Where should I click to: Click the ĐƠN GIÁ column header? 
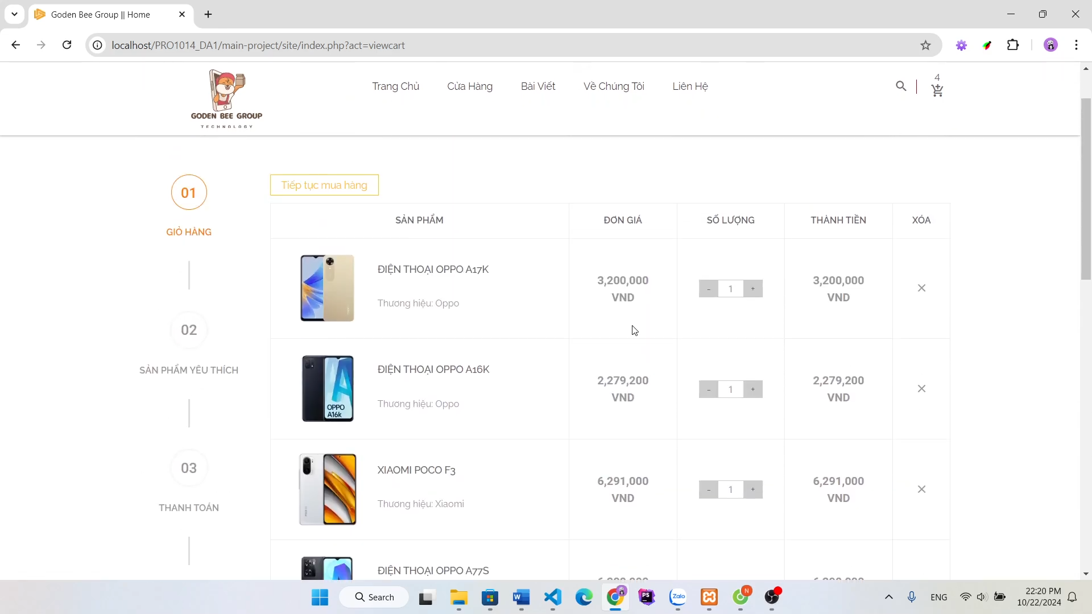point(623,221)
